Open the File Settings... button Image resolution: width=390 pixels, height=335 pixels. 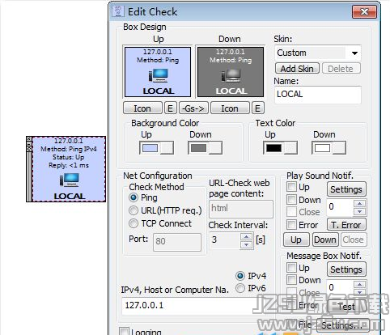point(342,325)
